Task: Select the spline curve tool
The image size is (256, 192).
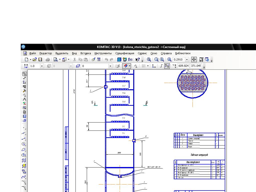Action: click(x=24, y=177)
